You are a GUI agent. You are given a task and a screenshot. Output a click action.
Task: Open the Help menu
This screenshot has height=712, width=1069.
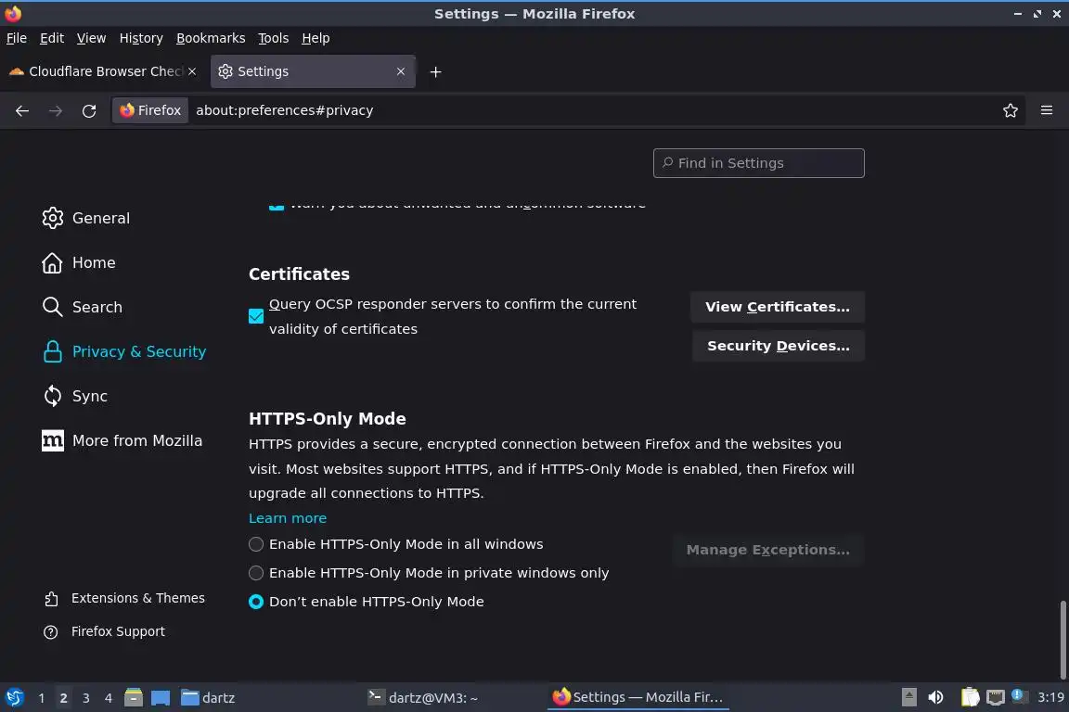coord(316,38)
